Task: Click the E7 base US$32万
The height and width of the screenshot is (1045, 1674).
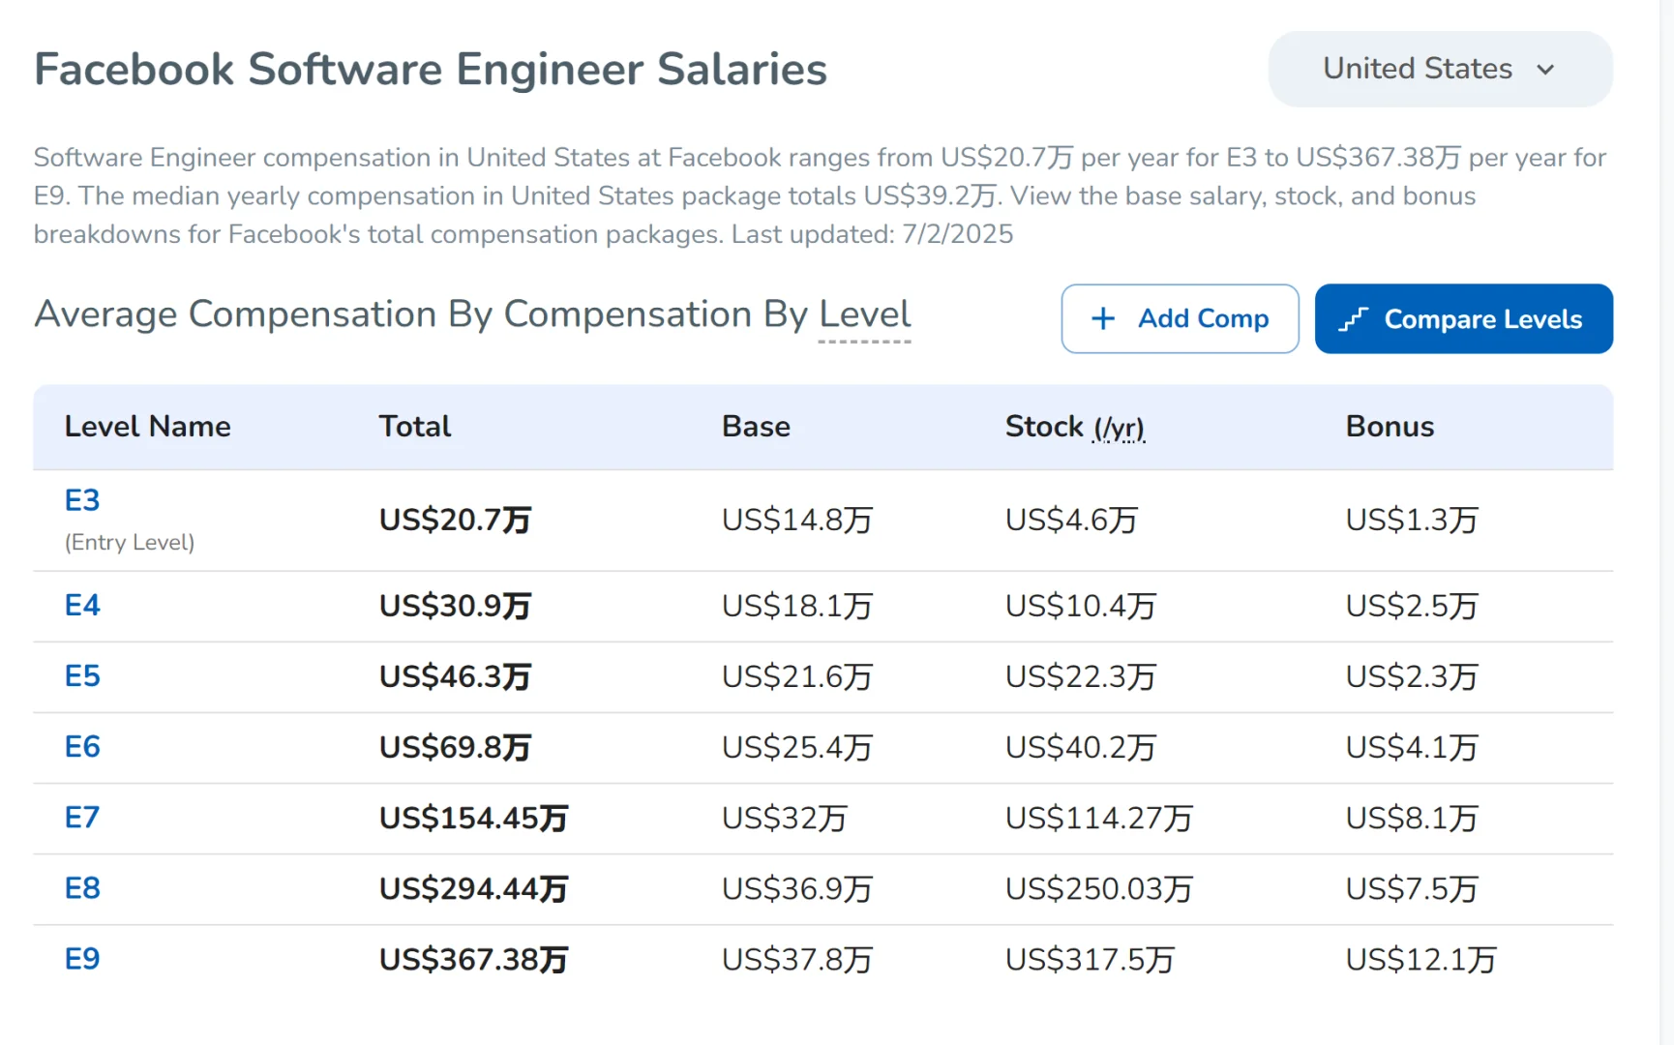Action: coord(785,819)
